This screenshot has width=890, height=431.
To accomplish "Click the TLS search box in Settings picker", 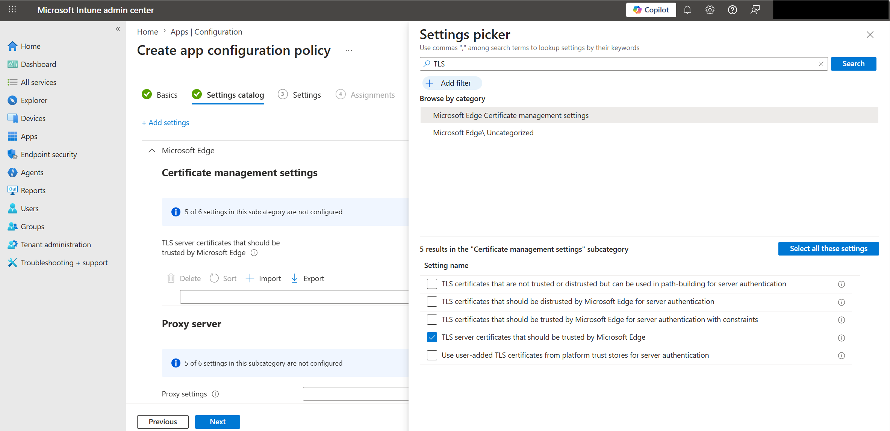I will point(624,64).
